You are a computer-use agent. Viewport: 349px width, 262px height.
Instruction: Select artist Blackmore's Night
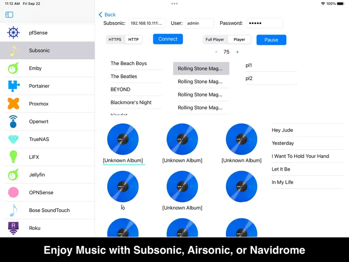pos(136,102)
